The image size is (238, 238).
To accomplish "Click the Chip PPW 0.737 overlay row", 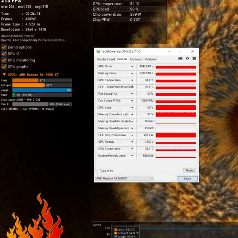I will [x=129, y=20].
